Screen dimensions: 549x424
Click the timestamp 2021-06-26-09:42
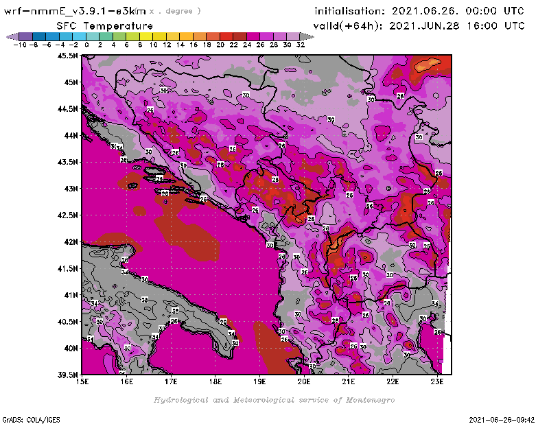point(502,420)
